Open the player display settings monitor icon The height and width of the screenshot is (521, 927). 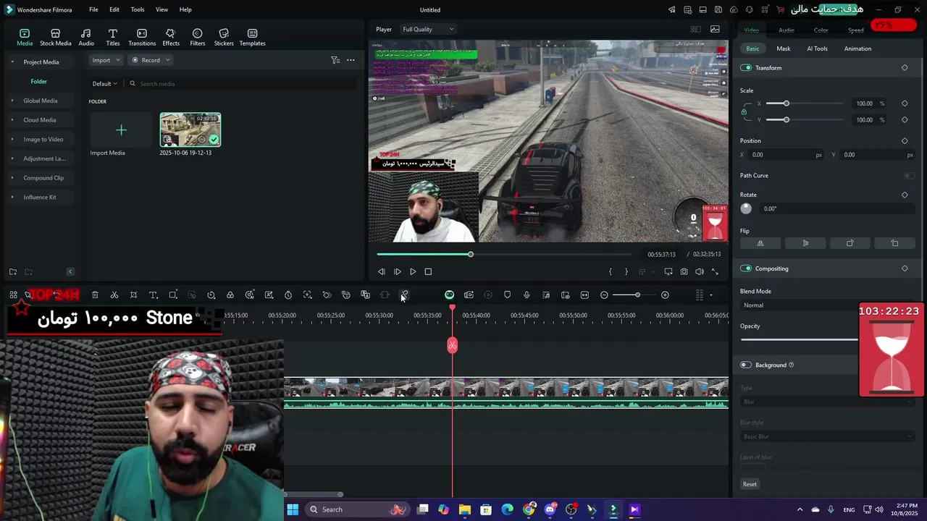pyautogui.click(x=668, y=272)
